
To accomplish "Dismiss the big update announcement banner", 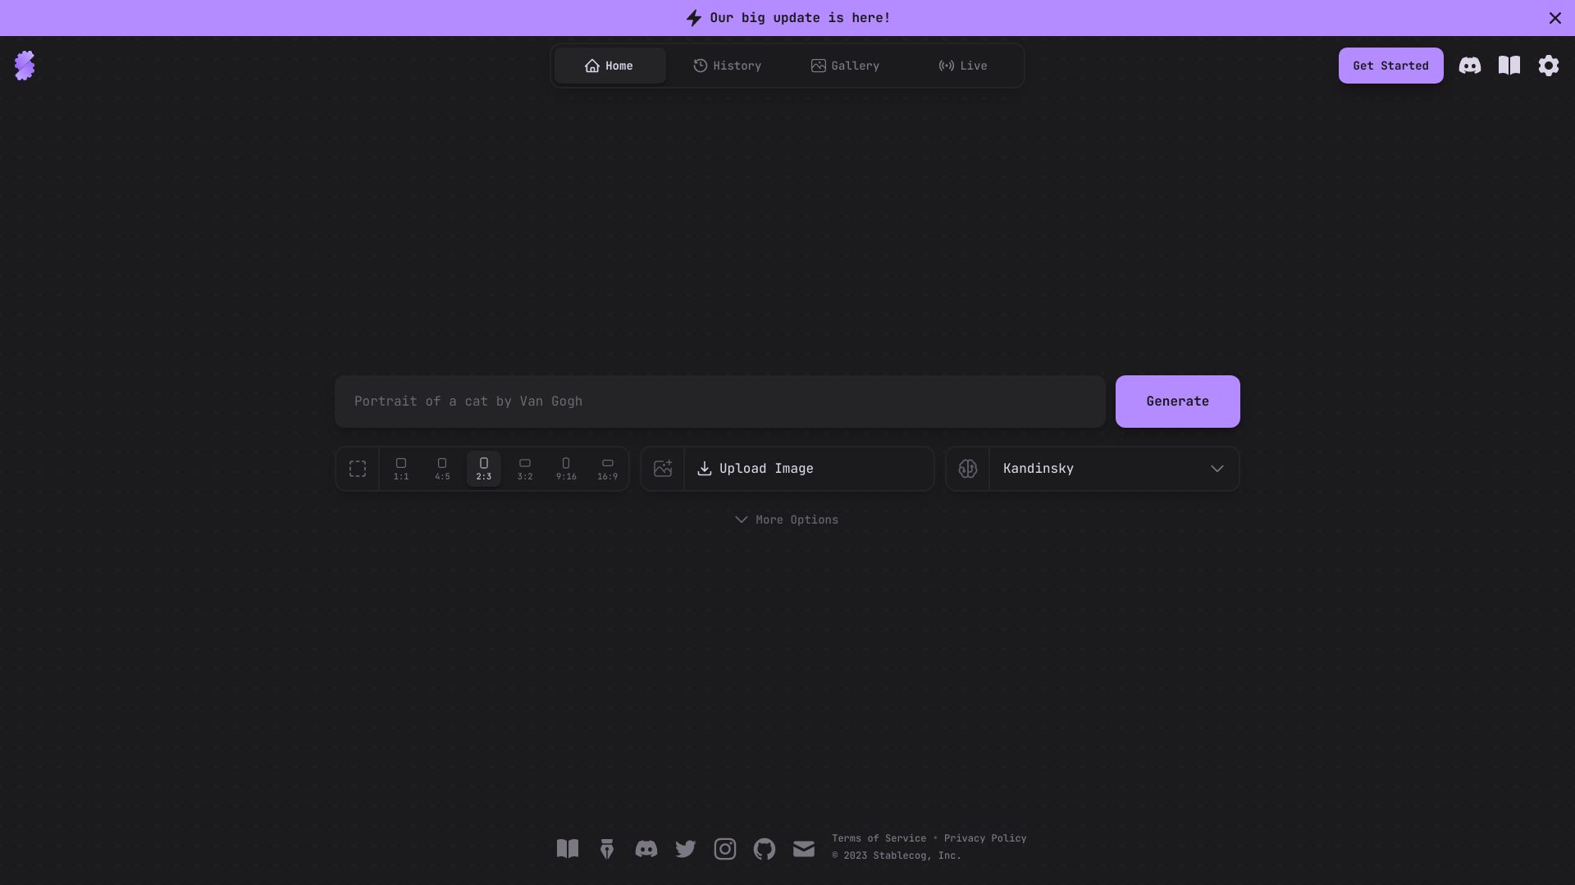I will point(1555,17).
